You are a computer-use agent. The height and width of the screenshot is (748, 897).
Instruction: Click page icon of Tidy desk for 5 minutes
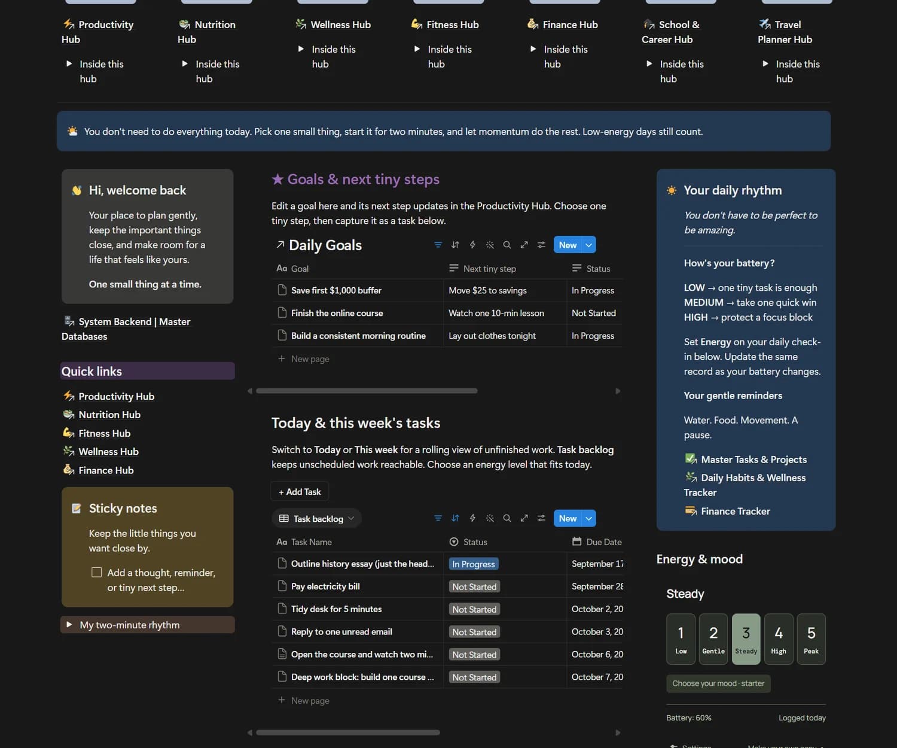[x=282, y=609]
